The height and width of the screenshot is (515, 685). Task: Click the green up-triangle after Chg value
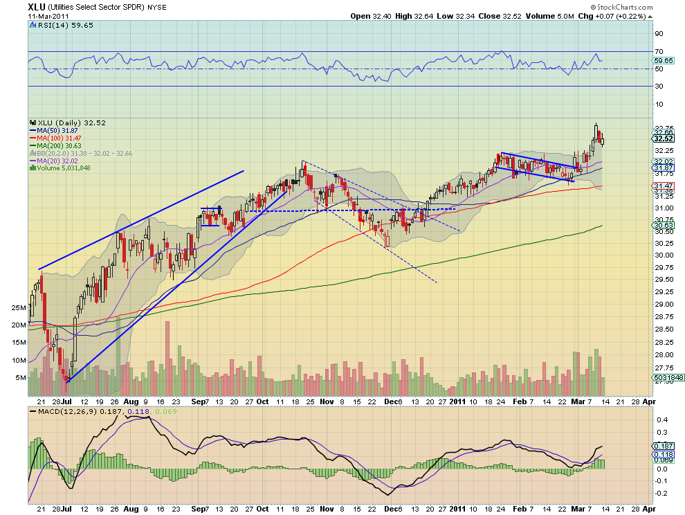(x=650, y=16)
